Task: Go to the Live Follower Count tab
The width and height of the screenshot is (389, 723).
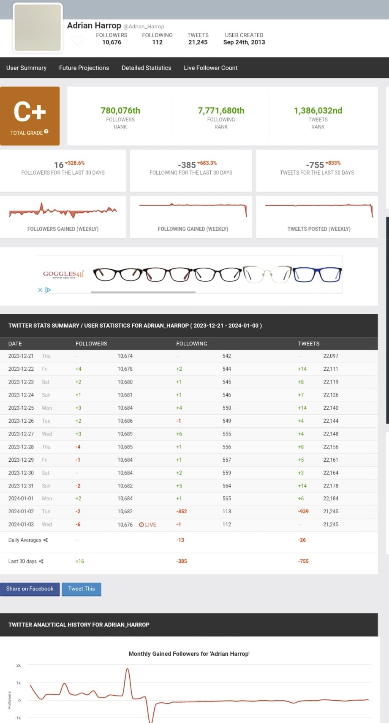Action: (211, 68)
